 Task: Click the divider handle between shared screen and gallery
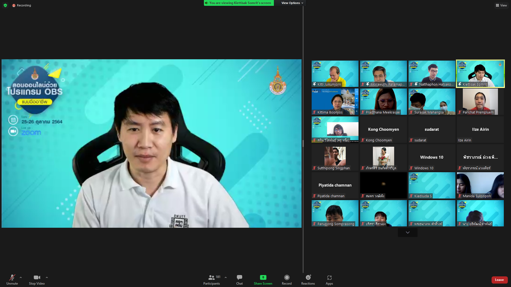click(303, 143)
